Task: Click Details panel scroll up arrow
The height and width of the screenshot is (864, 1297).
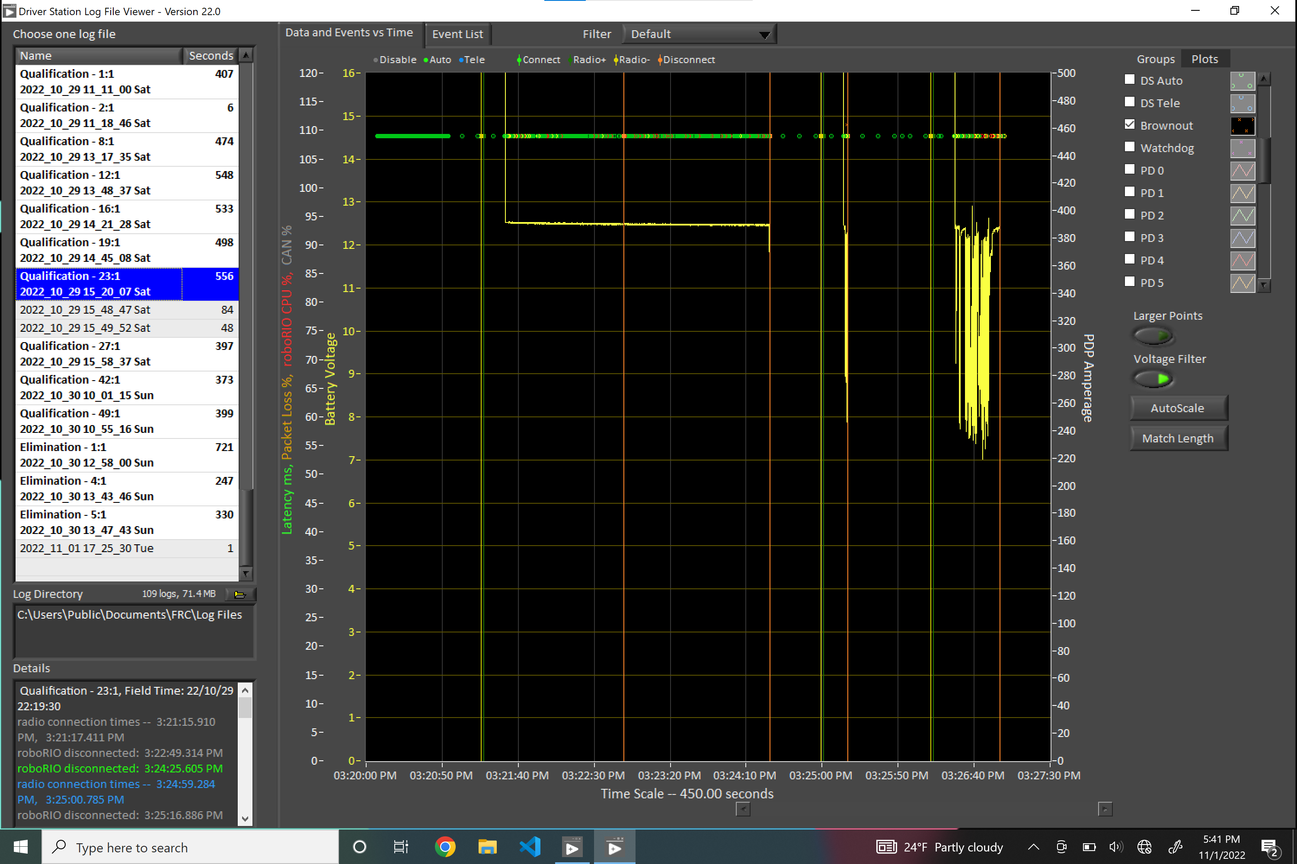Action: [246, 690]
